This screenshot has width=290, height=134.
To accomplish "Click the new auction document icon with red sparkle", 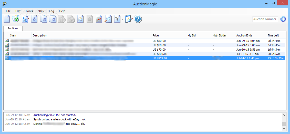I will pyautogui.click(x=7, y=19).
